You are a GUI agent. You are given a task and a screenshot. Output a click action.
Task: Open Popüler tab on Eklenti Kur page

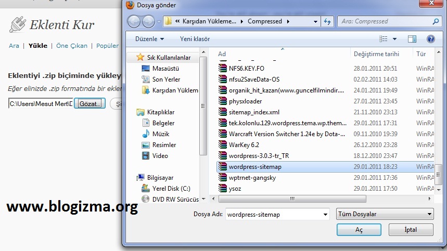coord(107,46)
